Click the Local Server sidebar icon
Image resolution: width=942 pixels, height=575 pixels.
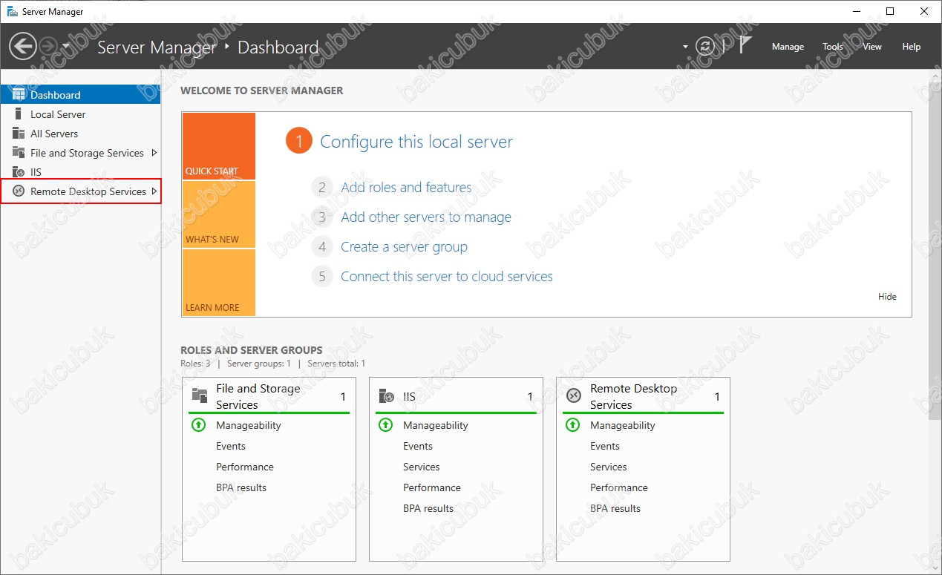[19, 114]
